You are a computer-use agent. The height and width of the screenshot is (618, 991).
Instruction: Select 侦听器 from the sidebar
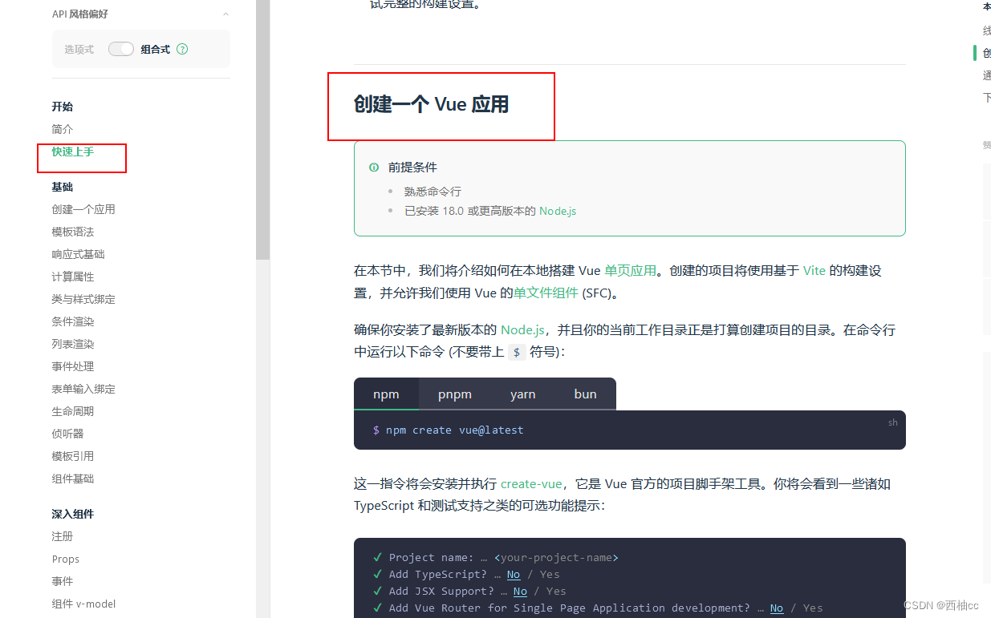pos(67,433)
